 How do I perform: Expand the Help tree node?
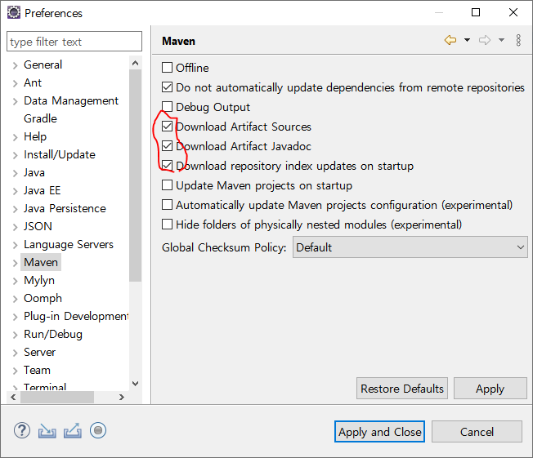click(x=15, y=137)
